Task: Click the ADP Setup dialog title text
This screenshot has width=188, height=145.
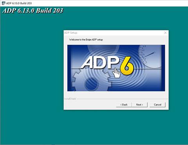Action: tap(70, 33)
